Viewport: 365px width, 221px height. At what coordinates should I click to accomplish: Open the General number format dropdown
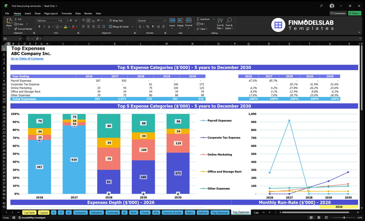(164, 21)
